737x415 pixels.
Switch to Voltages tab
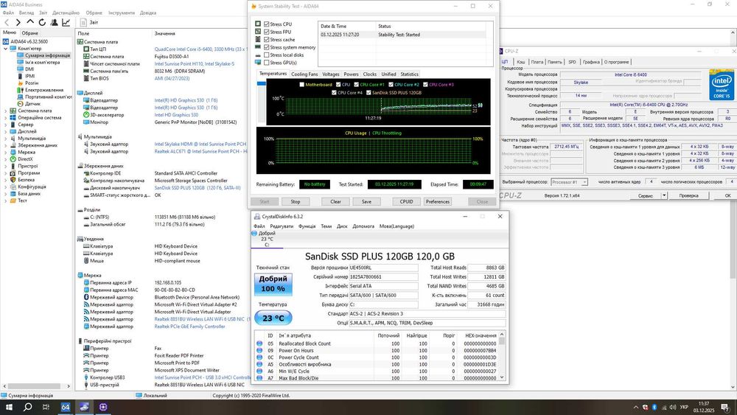point(330,74)
